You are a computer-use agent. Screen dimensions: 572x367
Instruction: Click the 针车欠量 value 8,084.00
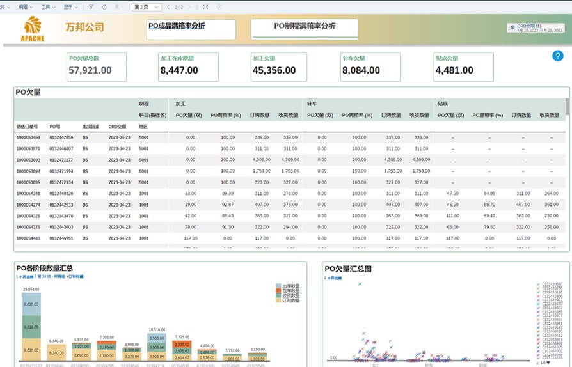361,70
